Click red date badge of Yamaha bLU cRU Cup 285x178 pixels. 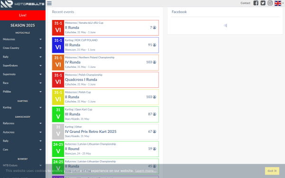click(x=58, y=28)
